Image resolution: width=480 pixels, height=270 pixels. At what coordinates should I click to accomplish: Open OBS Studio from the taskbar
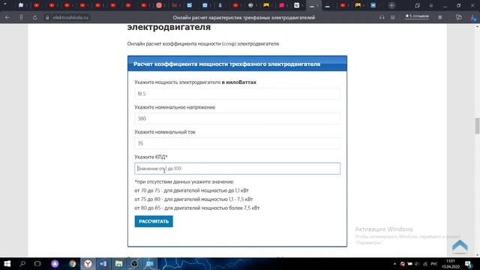134,263
